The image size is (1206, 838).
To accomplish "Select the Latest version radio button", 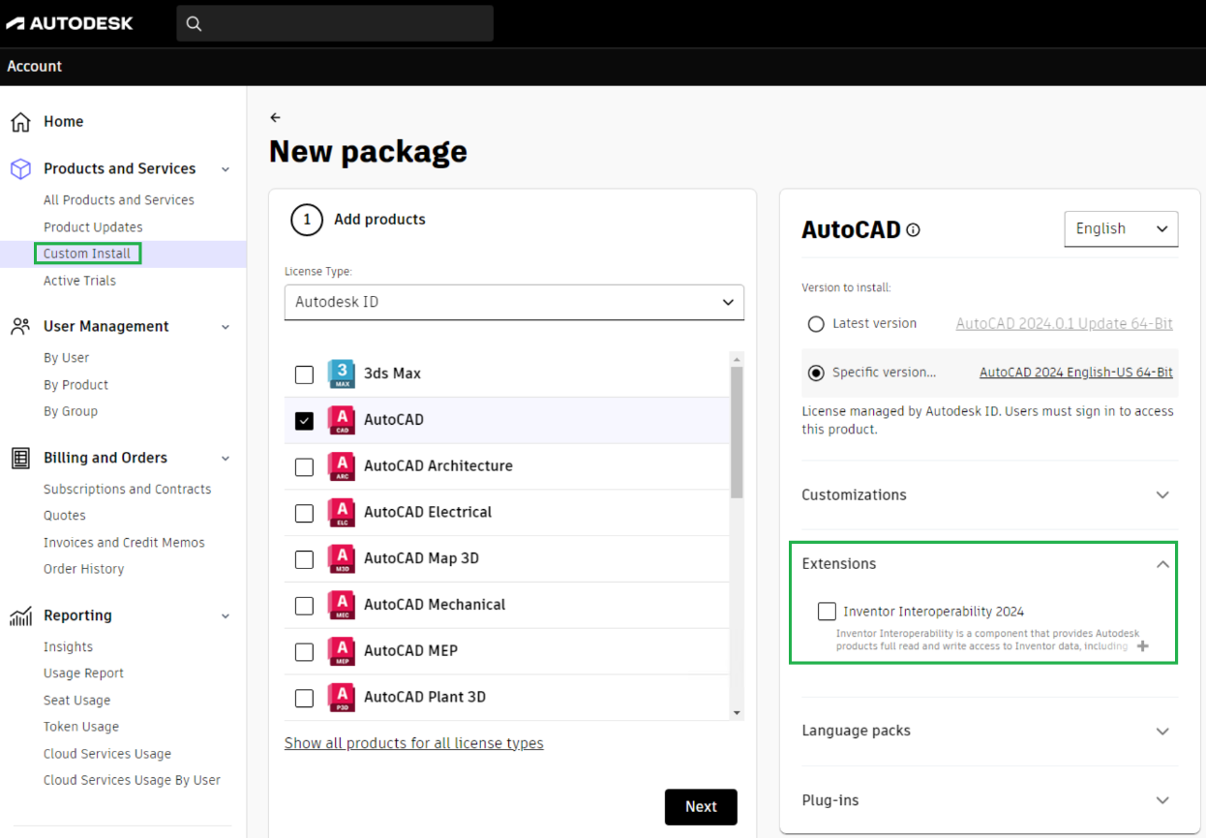I will pyautogui.click(x=816, y=324).
